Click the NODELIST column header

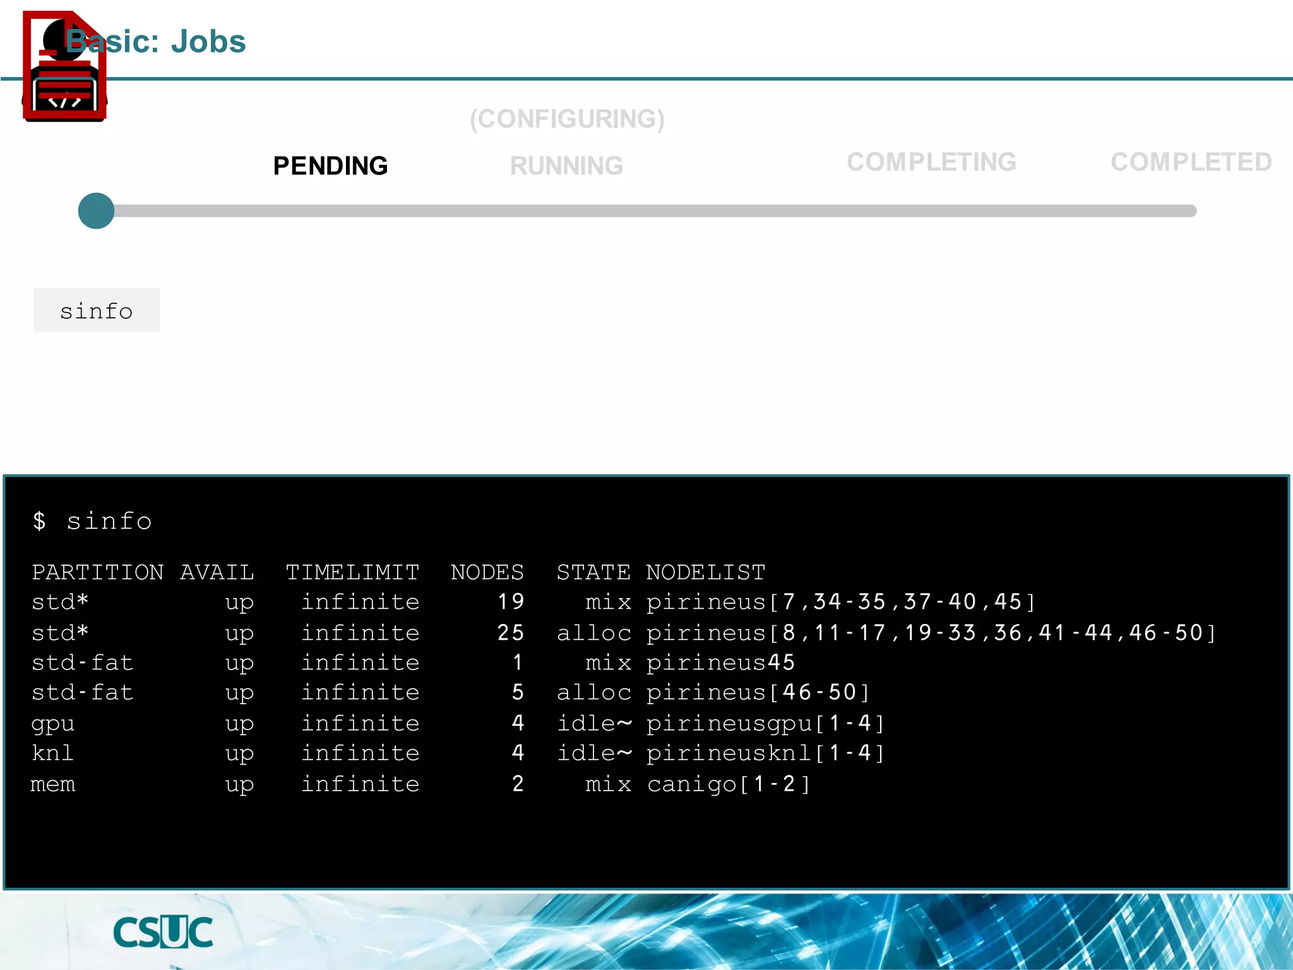point(705,572)
